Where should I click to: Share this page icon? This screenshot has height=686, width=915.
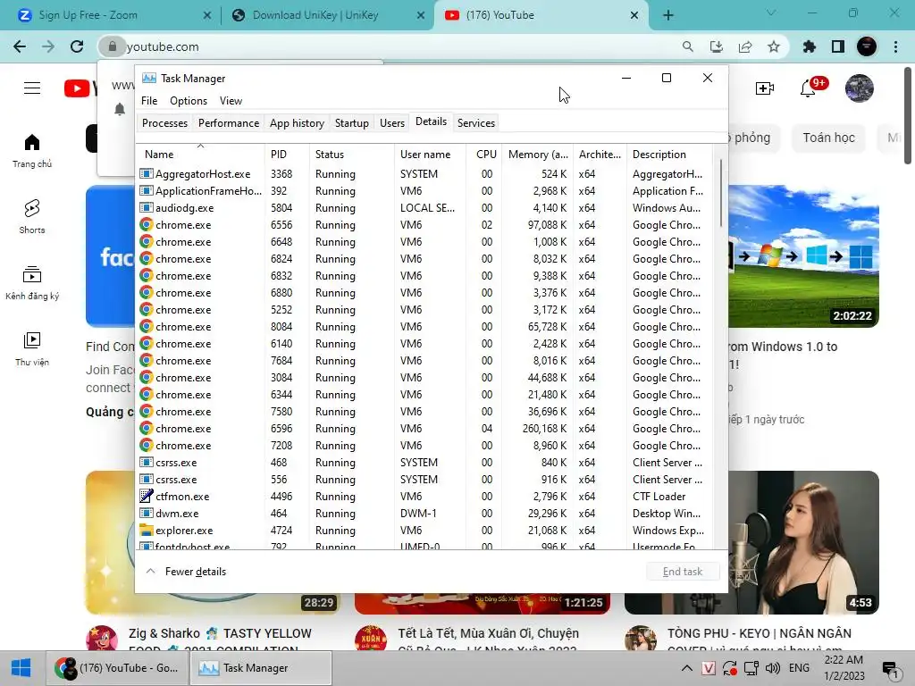click(x=745, y=46)
